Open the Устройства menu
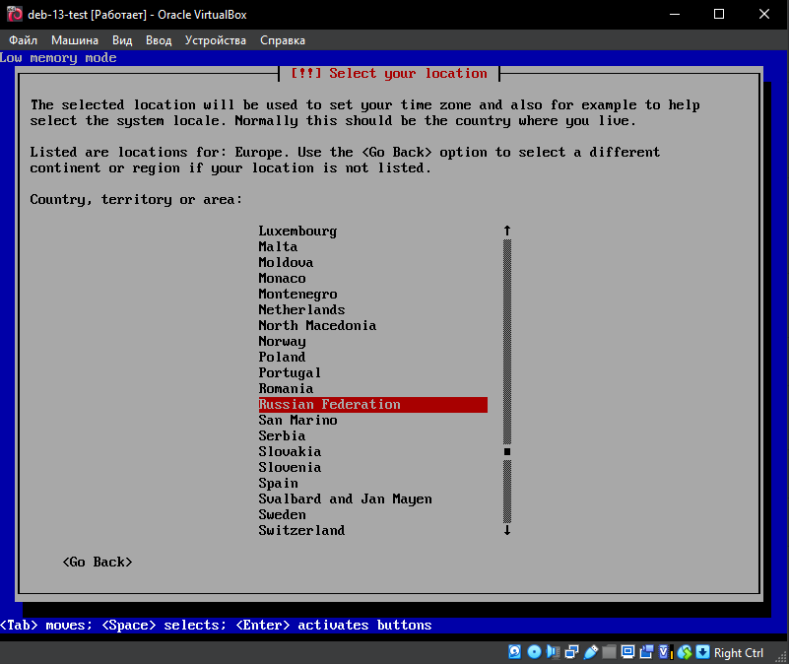Viewport: 789px width, 664px height. click(x=215, y=40)
